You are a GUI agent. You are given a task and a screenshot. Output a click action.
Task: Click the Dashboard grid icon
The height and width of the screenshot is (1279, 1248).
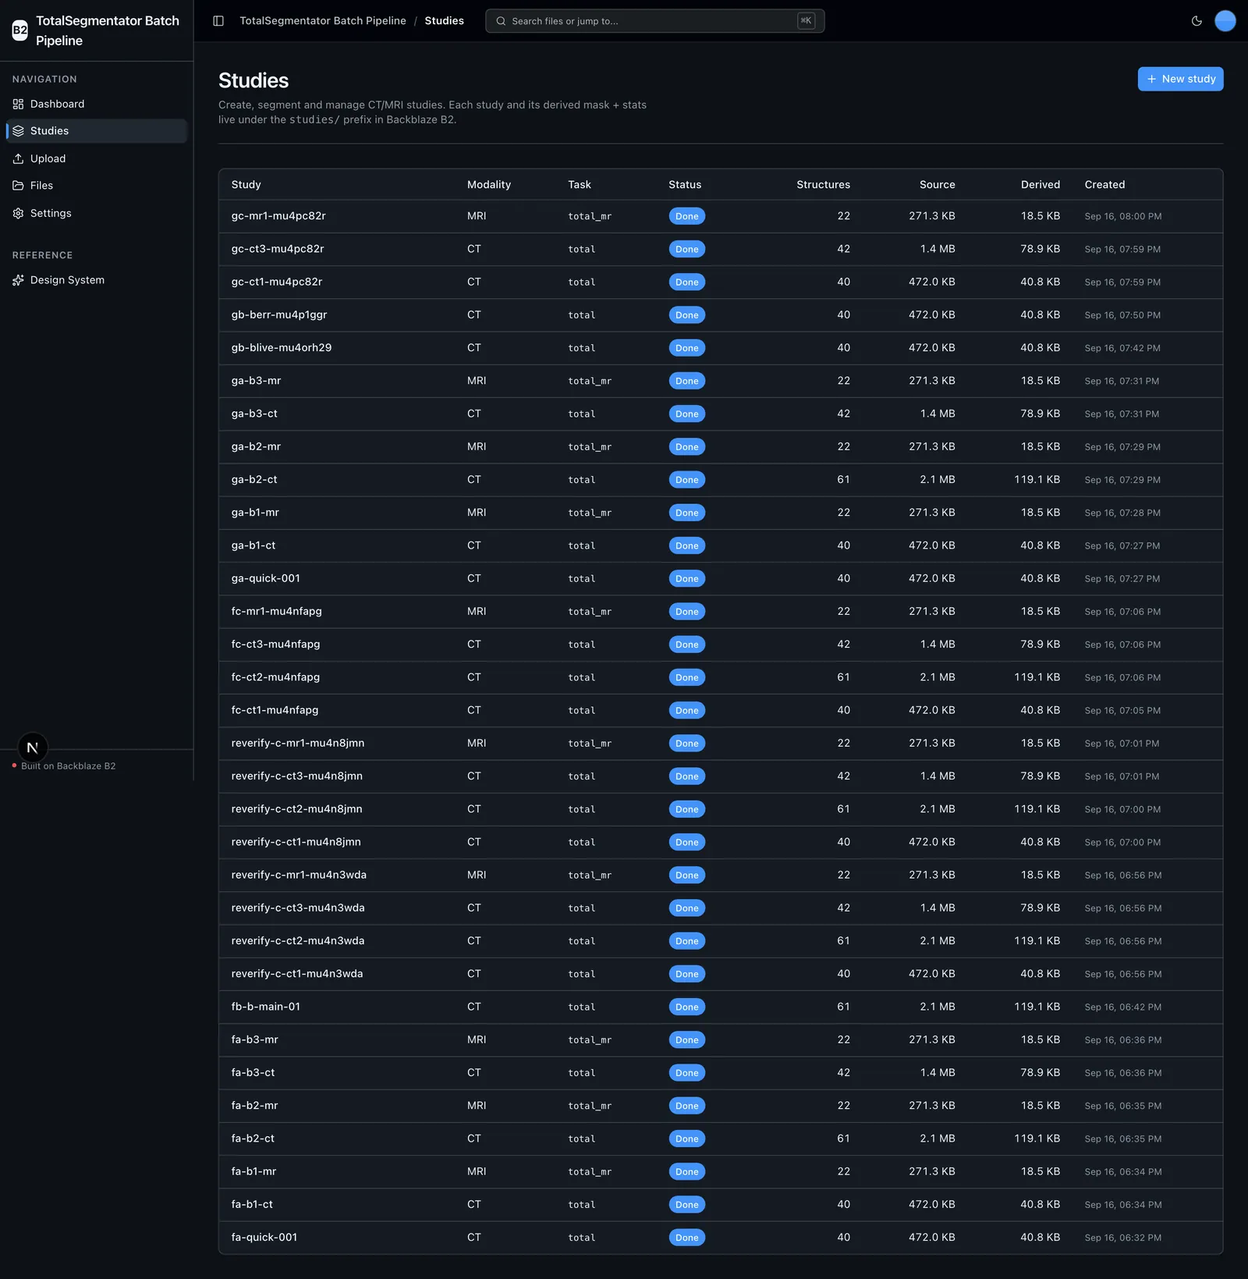18,104
